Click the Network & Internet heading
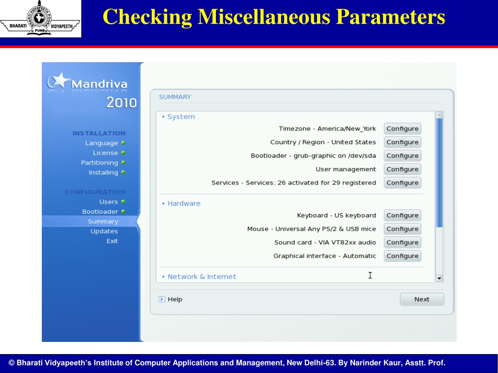Image resolution: width=498 pixels, height=373 pixels. click(x=202, y=276)
